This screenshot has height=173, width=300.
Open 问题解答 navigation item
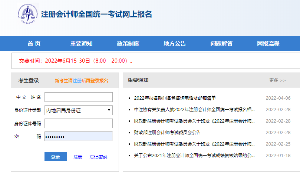[x=221, y=44]
